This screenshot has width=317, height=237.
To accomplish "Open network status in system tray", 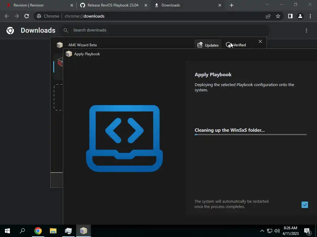I will (270, 231).
